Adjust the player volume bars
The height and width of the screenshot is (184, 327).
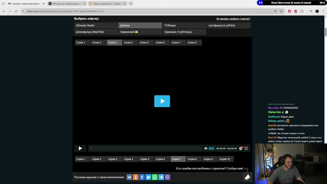211,148
